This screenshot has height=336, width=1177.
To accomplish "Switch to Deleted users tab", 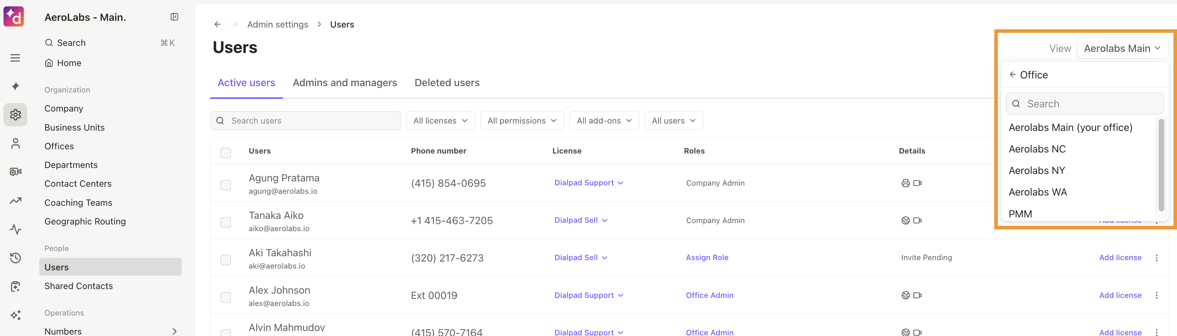I will [x=447, y=83].
